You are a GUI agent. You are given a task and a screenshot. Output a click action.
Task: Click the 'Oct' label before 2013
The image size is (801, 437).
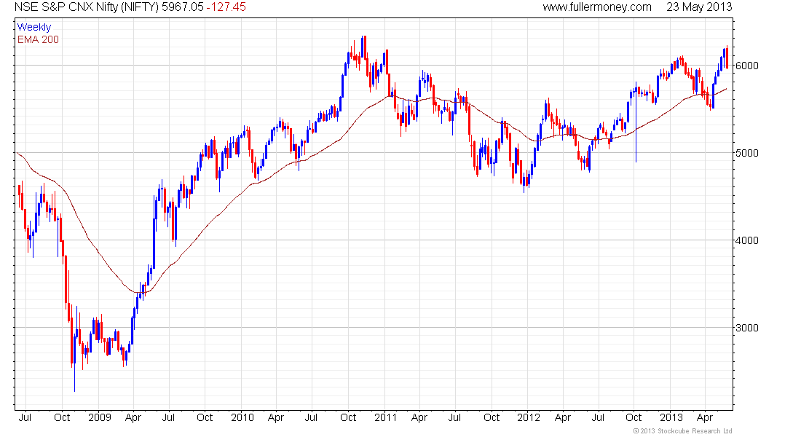(x=634, y=417)
